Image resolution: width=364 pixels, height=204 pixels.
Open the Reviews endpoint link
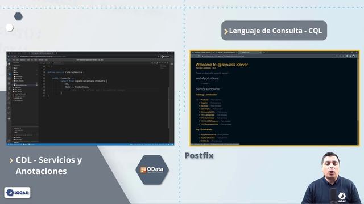point(204,106)
